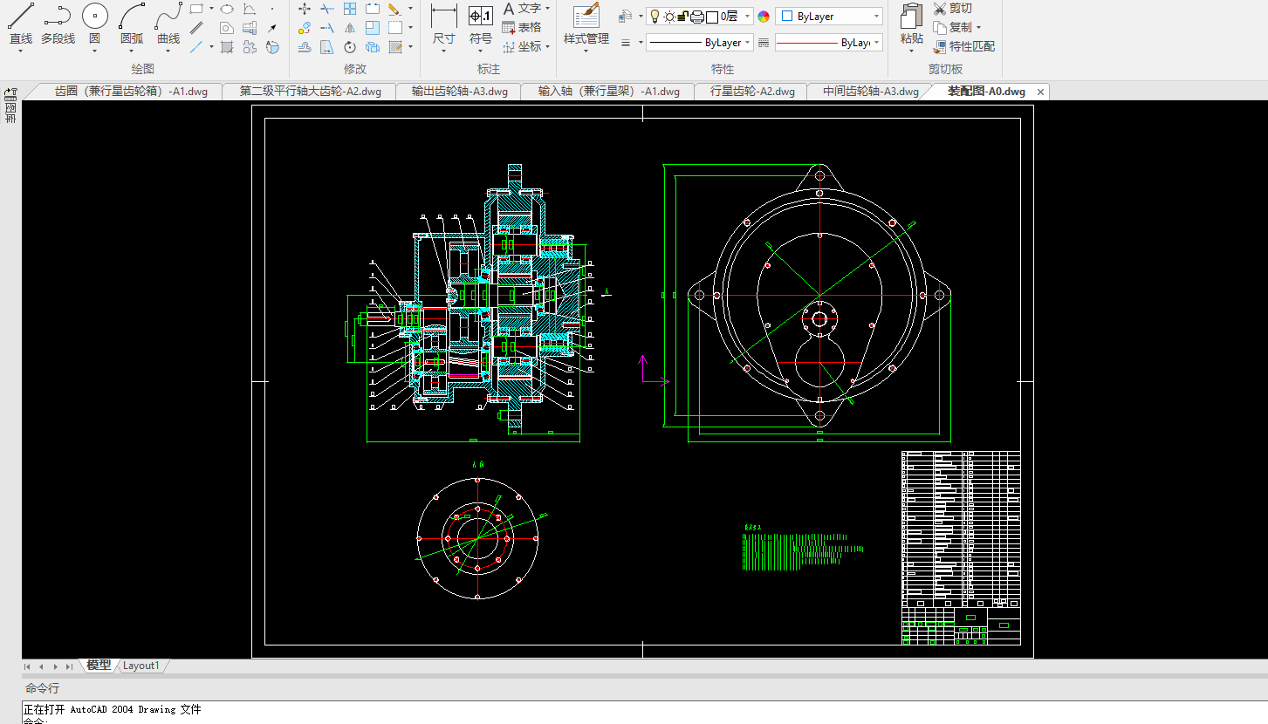The image size is (1268, 724).
Task: Switch to 行星齿轮-A2.dwg tab
Action: (x=752, y=91)
